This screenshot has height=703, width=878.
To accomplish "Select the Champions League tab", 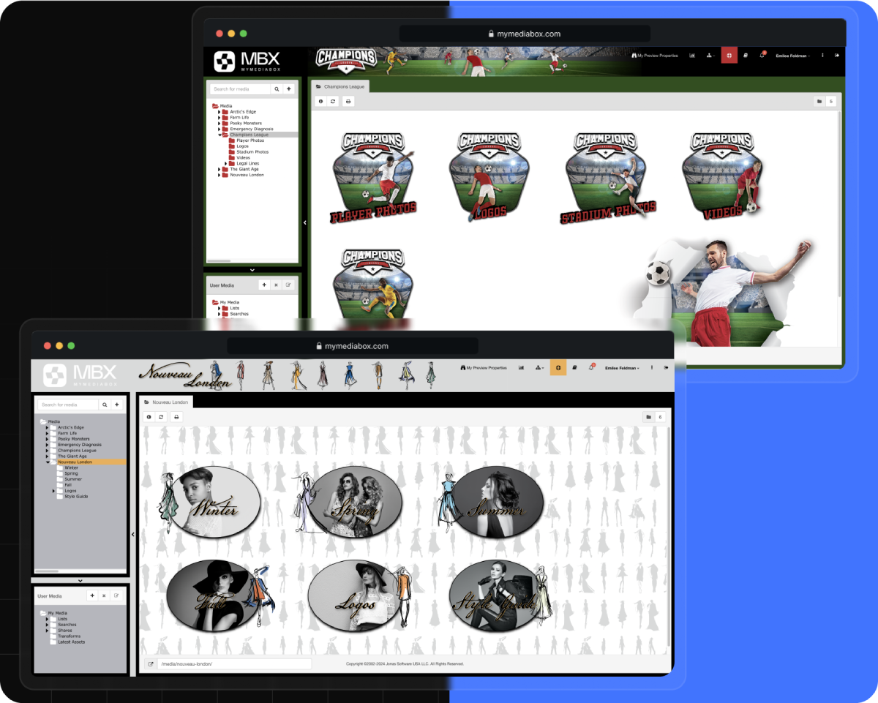I will point(339,86).
